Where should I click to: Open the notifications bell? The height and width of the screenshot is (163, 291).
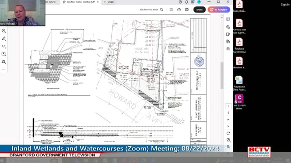tap(186, 2)
